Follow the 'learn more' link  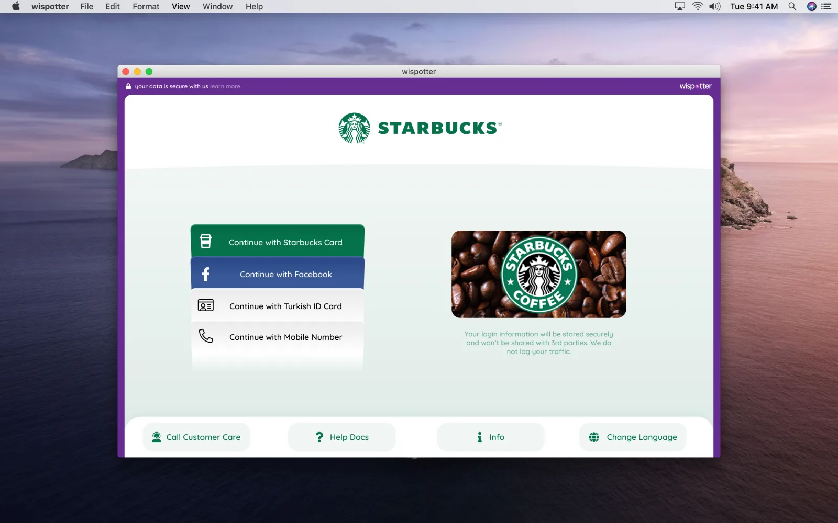[225, 86]
